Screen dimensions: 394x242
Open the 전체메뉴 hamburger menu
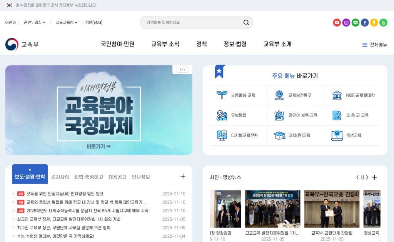(374, 45)
